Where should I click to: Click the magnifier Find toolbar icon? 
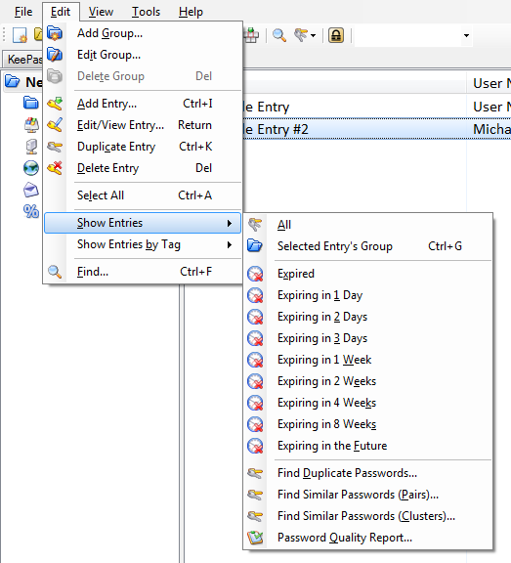(278, 35)
